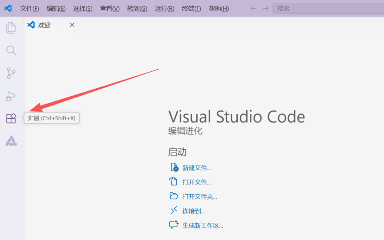Click the 新建文件... link
This screenshot has height=240, width=384.
[197, 168]
